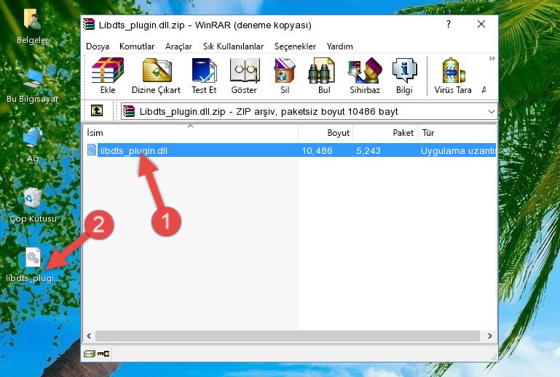Close the WinRAR window
Screen dimensions: 560x377
(x=481, y=24)
